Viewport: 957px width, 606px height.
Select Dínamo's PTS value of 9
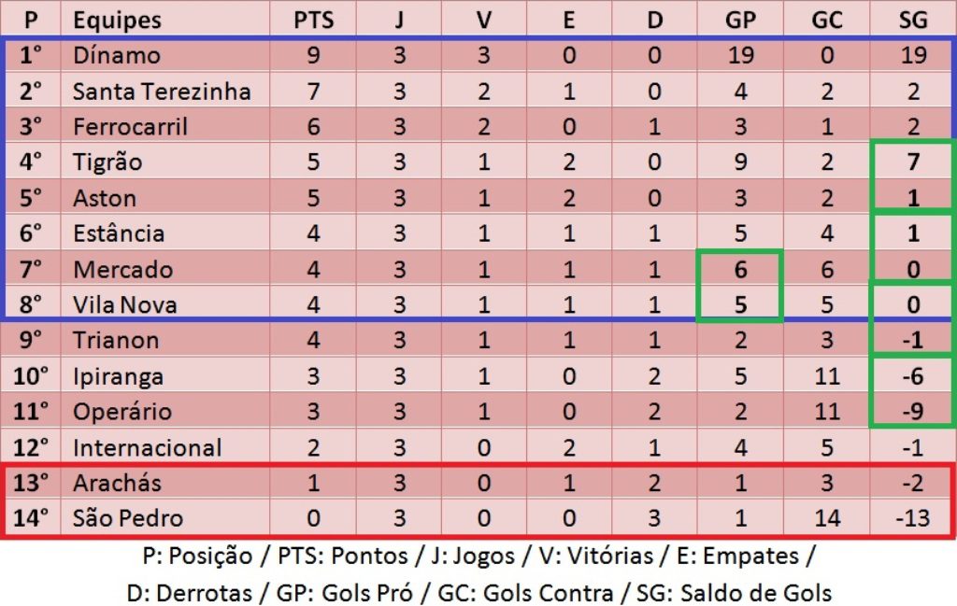point(313,55)
